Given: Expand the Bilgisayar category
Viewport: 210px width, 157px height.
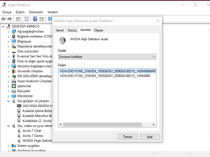Looking at the screenshot, I should [x=9, y=42].
